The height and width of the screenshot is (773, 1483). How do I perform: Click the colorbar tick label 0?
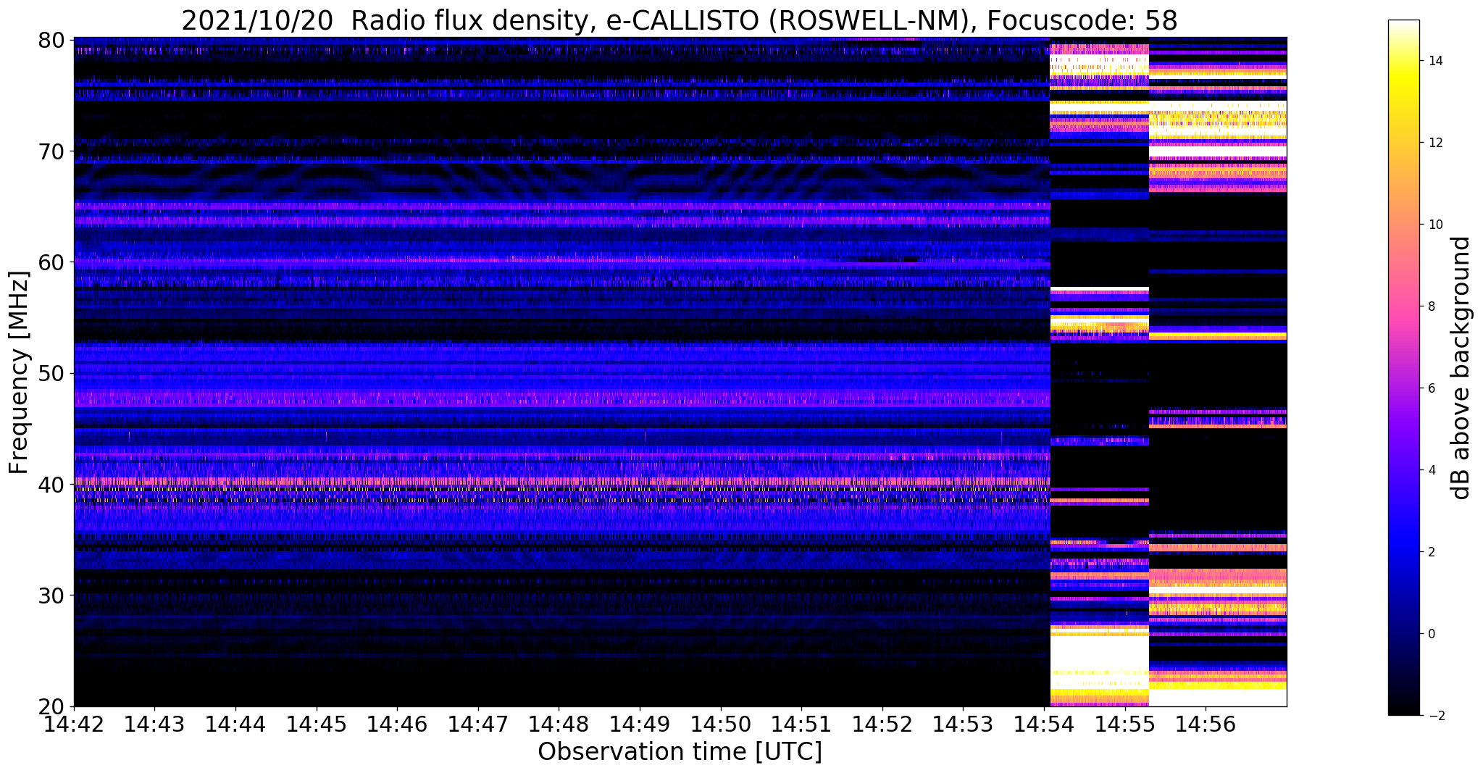(x=1430, y=634)
